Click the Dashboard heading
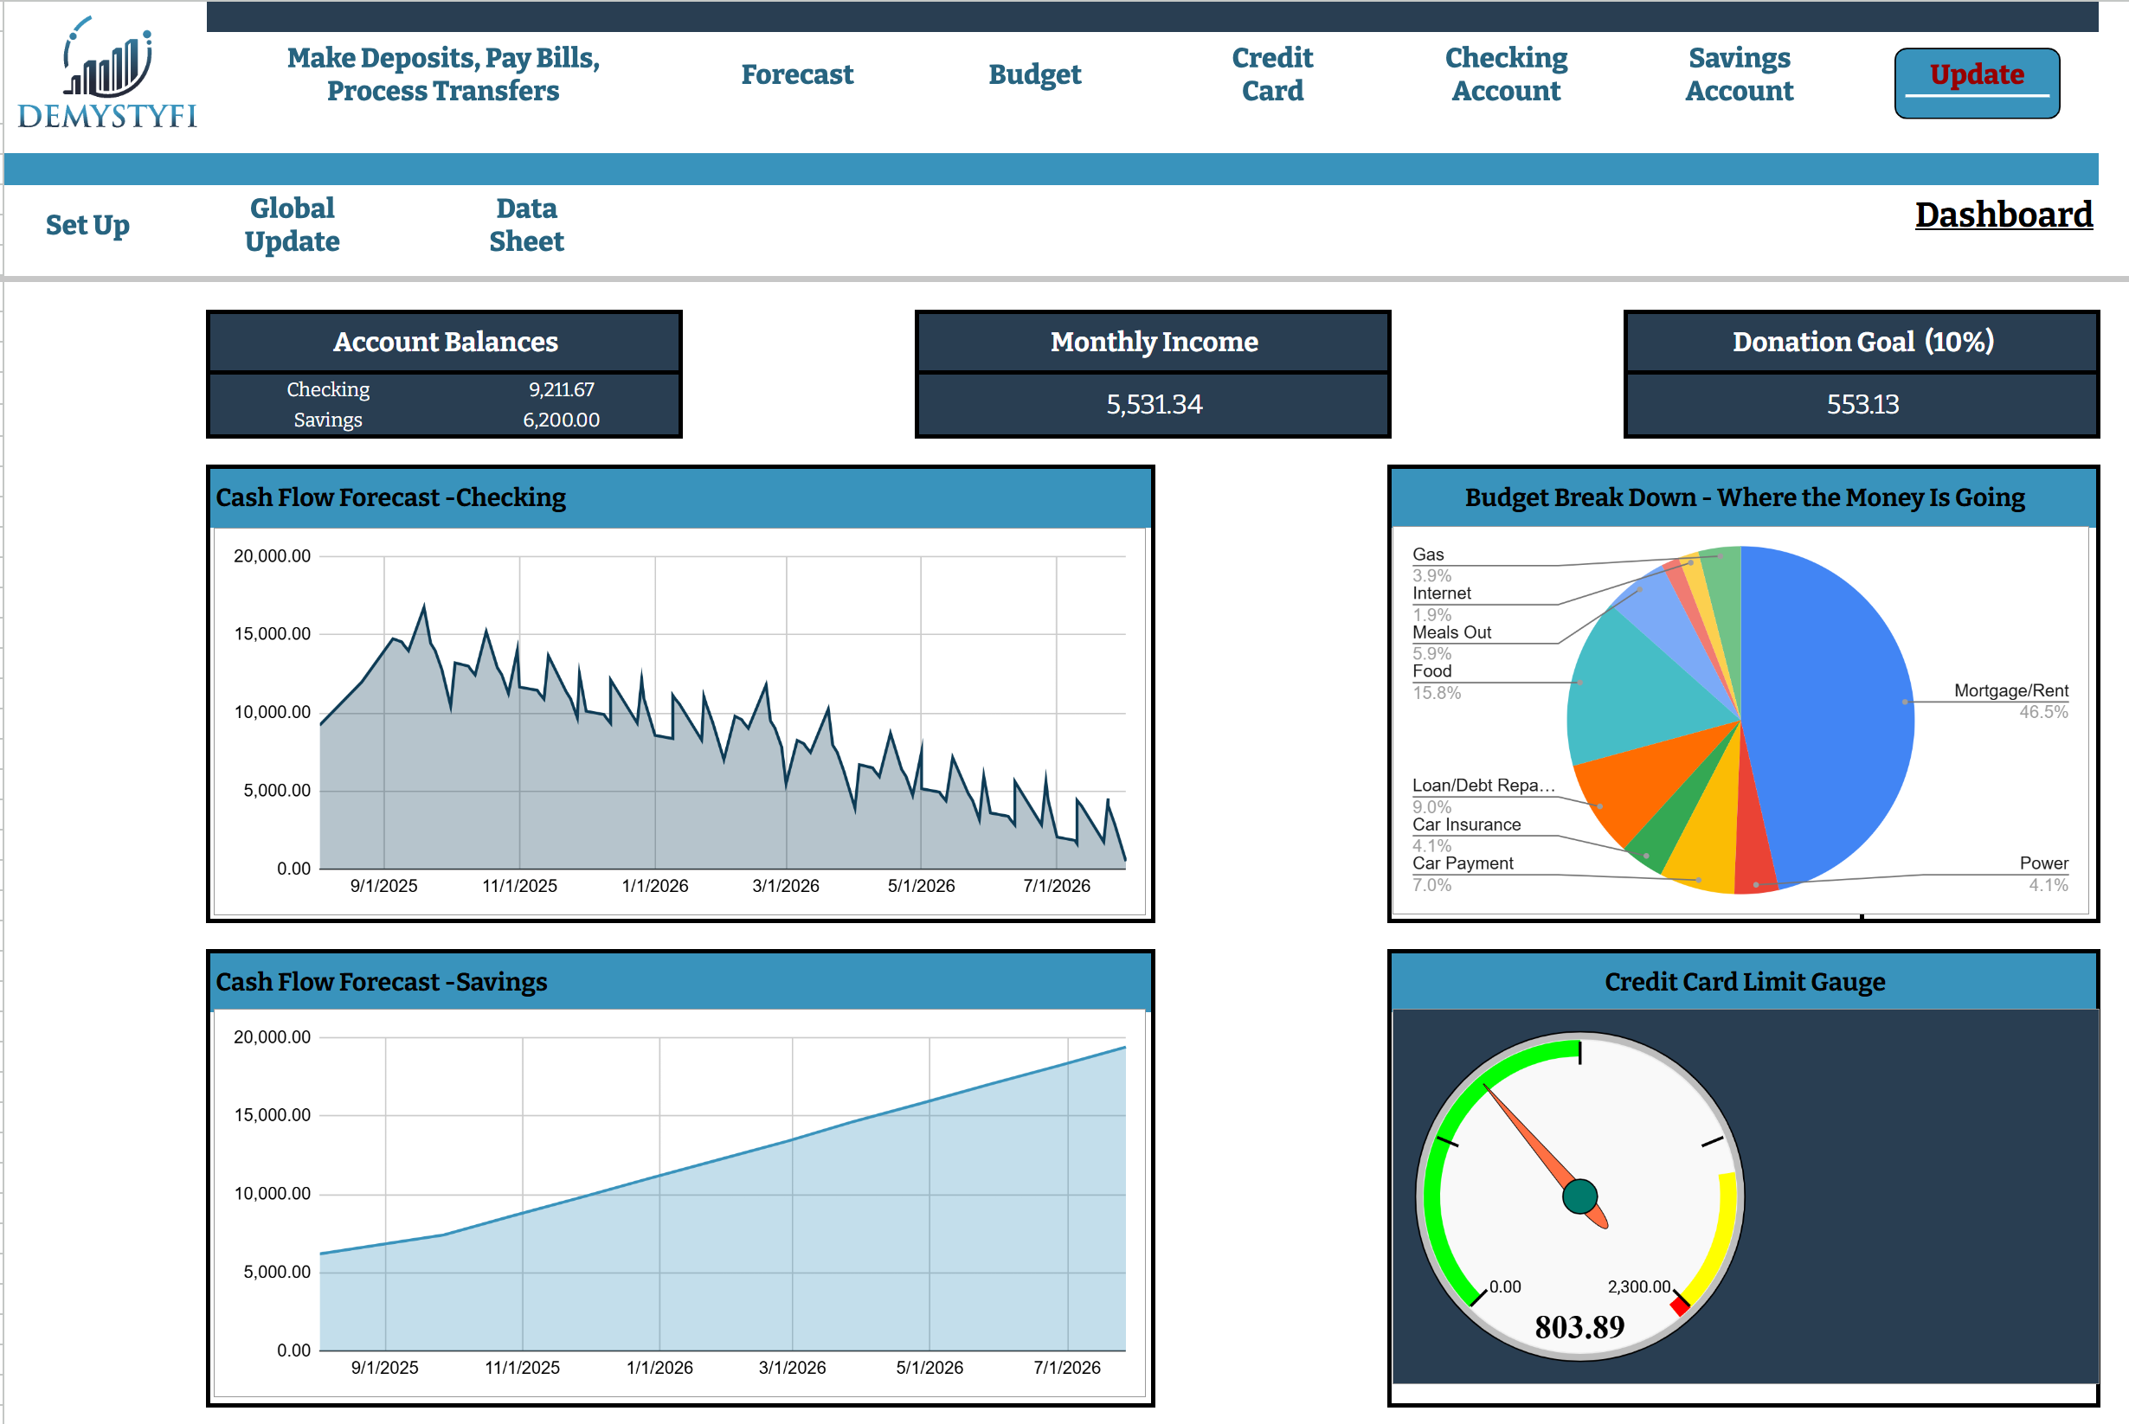 click(x=2003, y=215)
